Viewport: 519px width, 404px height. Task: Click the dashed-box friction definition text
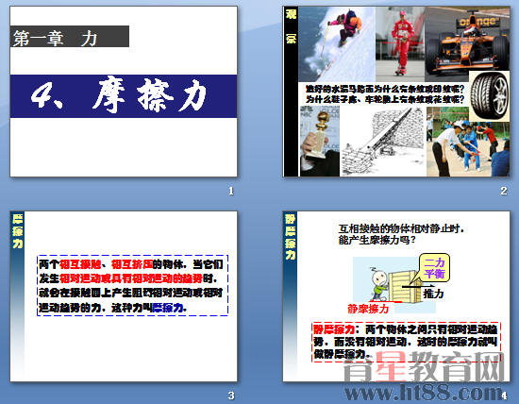pos(132,285)
